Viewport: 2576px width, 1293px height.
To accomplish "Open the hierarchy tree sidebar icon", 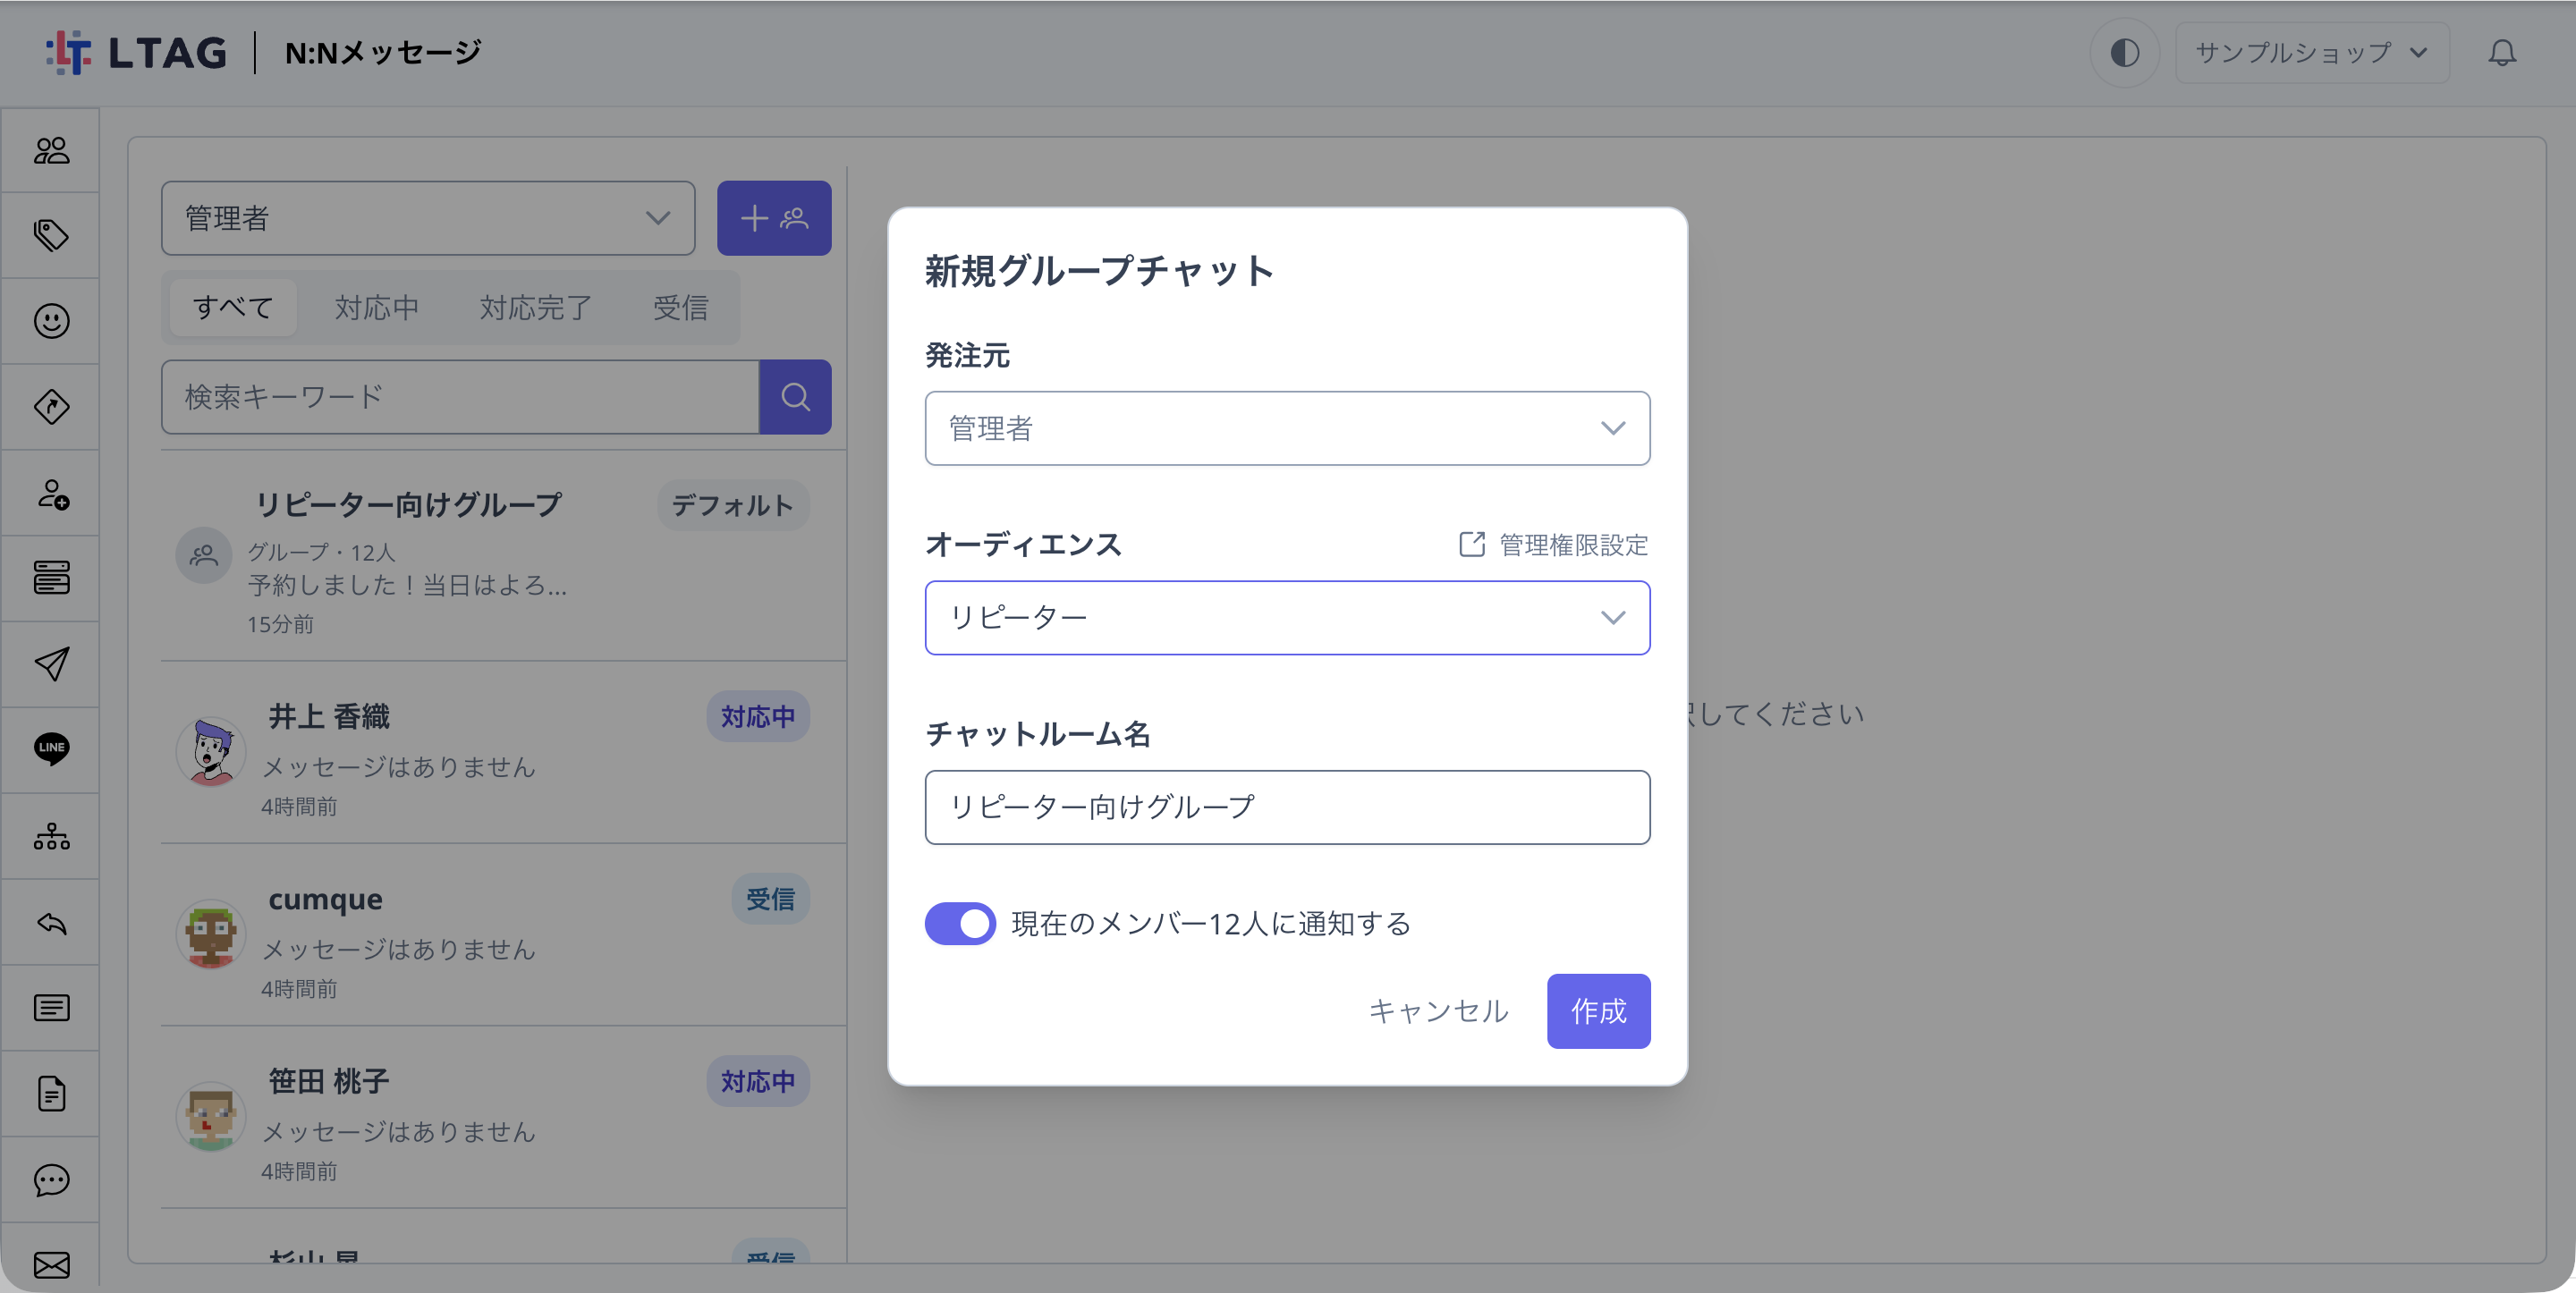I will pyautogui.click(x=51, y=836).
